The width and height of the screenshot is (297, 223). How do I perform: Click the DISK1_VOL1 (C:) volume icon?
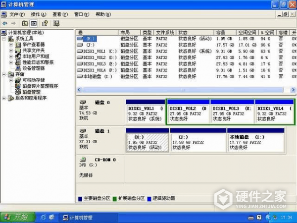coord(80,51)
